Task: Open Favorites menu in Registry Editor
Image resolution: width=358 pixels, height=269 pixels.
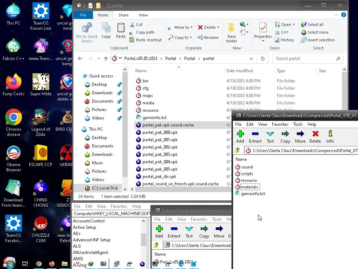Action: pyautogui.click(x=119, y=206)
